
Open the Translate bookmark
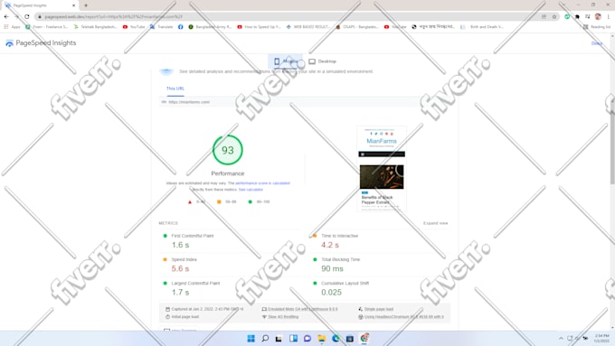pos(161,27)
